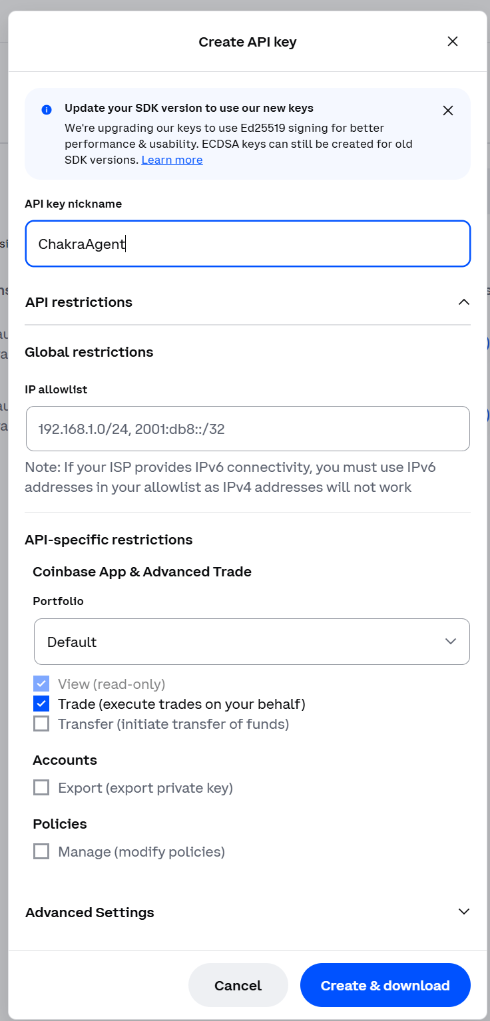Collapse the API restrictions section
The image size is (490, 1021).
point(464,302)
